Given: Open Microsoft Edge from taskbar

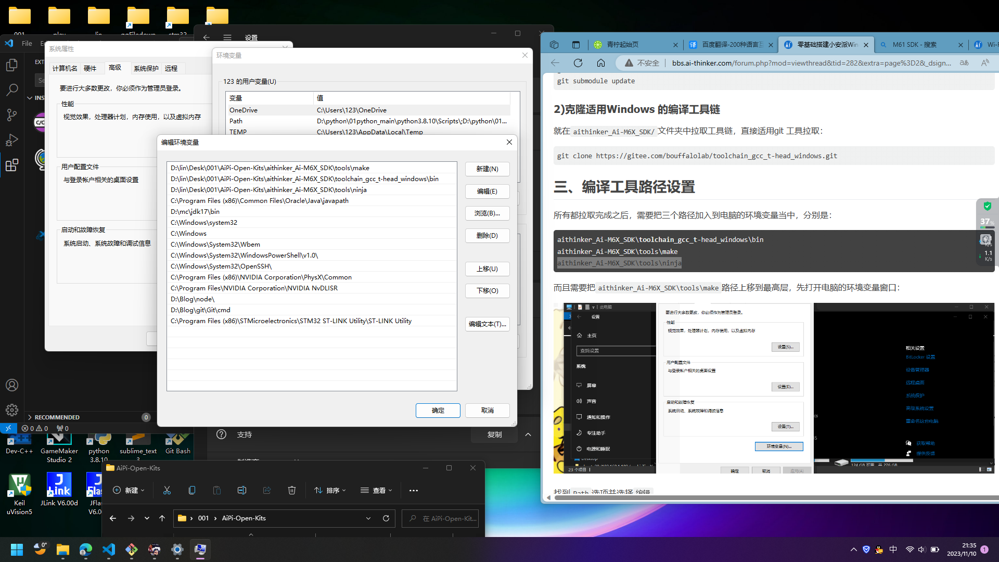Looking at the screenshot, I should tap(86, 550).
